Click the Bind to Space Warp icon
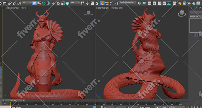This screenshot has height=108, width=202. [19, 3]
